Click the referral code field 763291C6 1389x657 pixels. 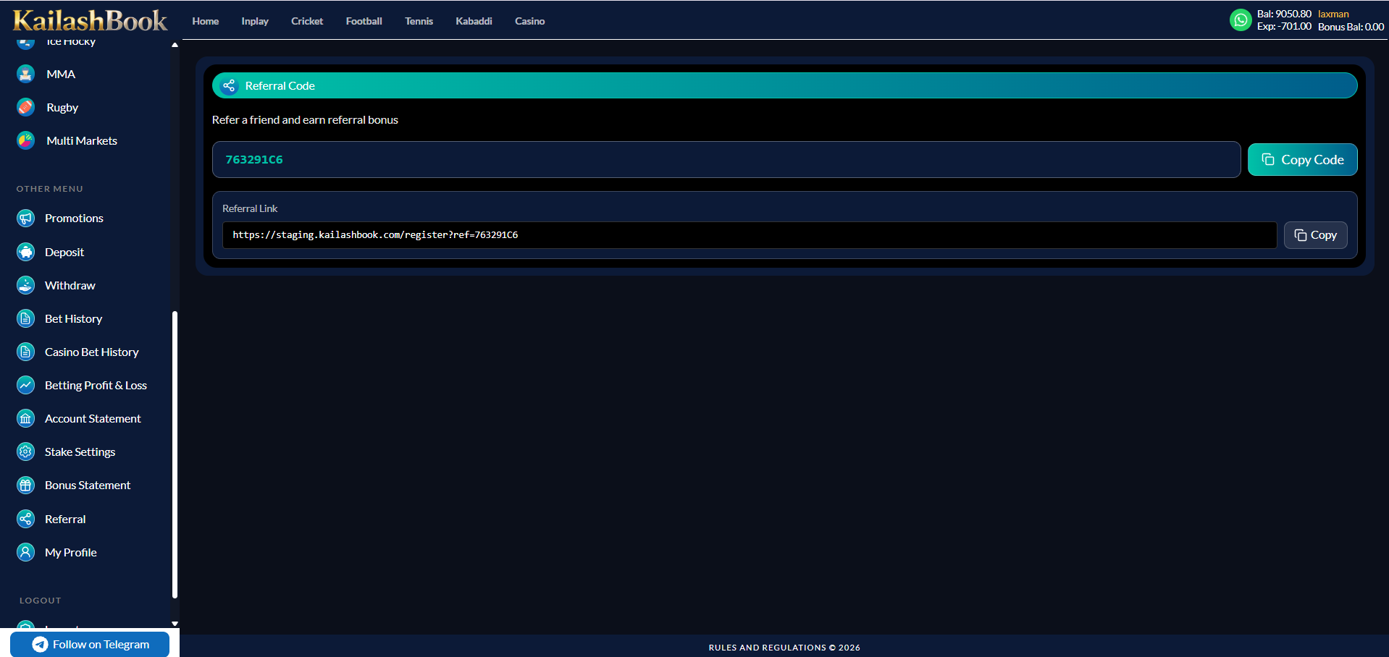tap(726, 159)
